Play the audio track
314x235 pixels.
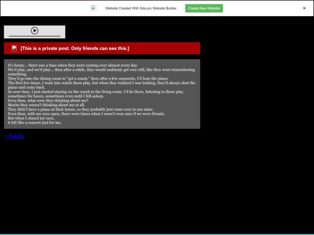coord(34,31)
